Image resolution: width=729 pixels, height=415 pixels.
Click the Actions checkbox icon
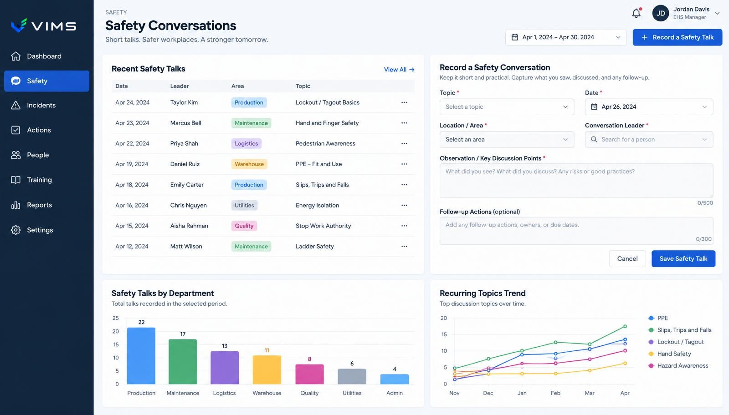16,130
